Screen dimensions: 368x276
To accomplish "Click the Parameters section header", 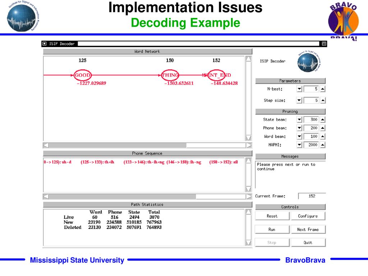I will 290,81.
